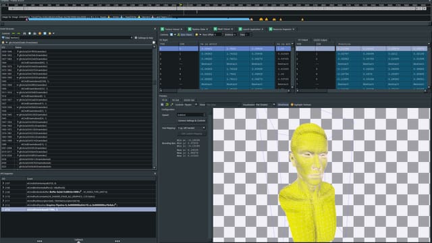Click the clock icon to time durations
The height and width of the screenshot is (243, 432).
click(30, 33)
